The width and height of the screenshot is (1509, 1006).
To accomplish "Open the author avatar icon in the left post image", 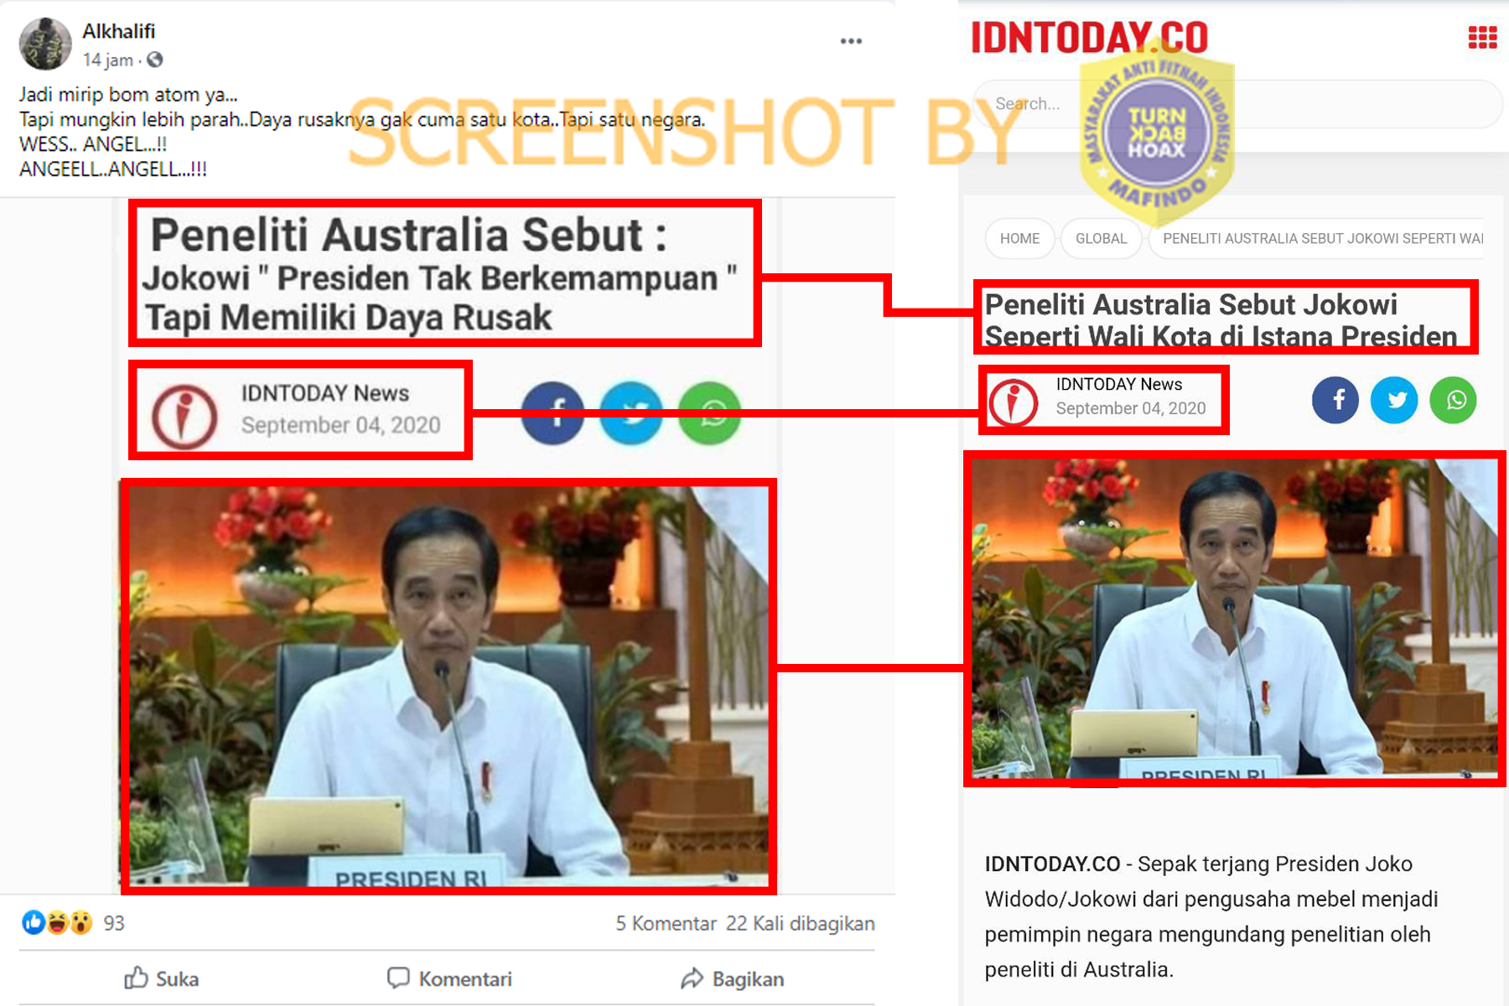I will [184, 416].
